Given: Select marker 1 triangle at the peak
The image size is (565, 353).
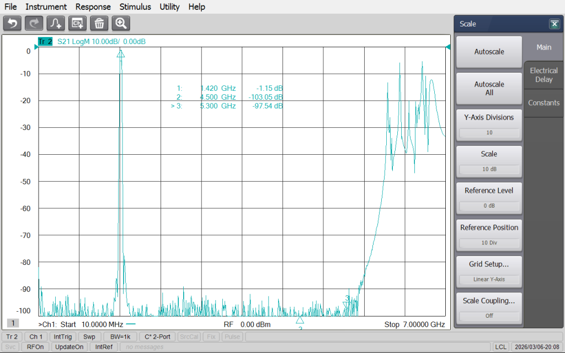Looking at the screenshot, I should click(121, 54).
